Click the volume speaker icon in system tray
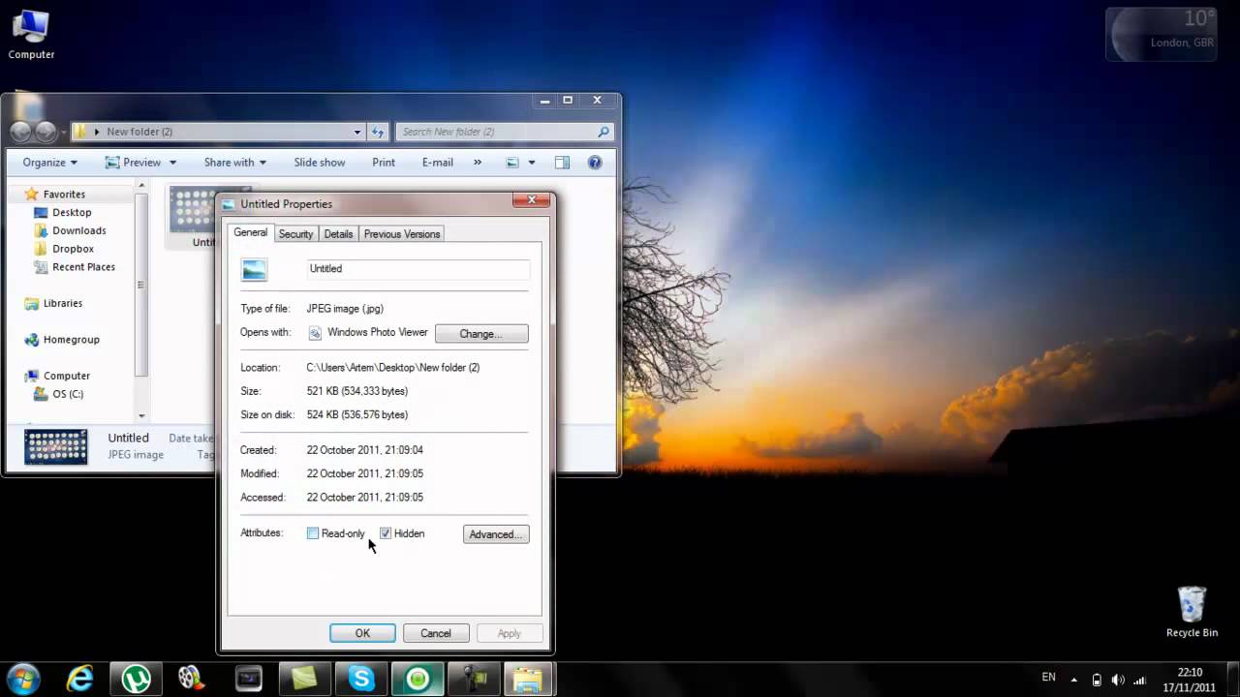 pos(1118,680)
